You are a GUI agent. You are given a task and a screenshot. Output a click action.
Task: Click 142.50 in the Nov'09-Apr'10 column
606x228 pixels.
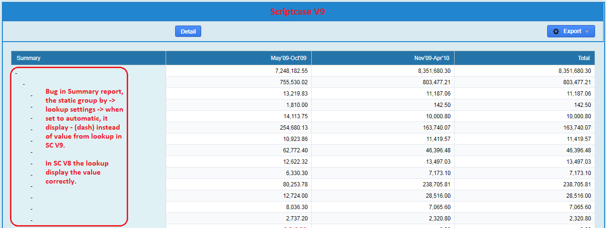coord(442,105)
